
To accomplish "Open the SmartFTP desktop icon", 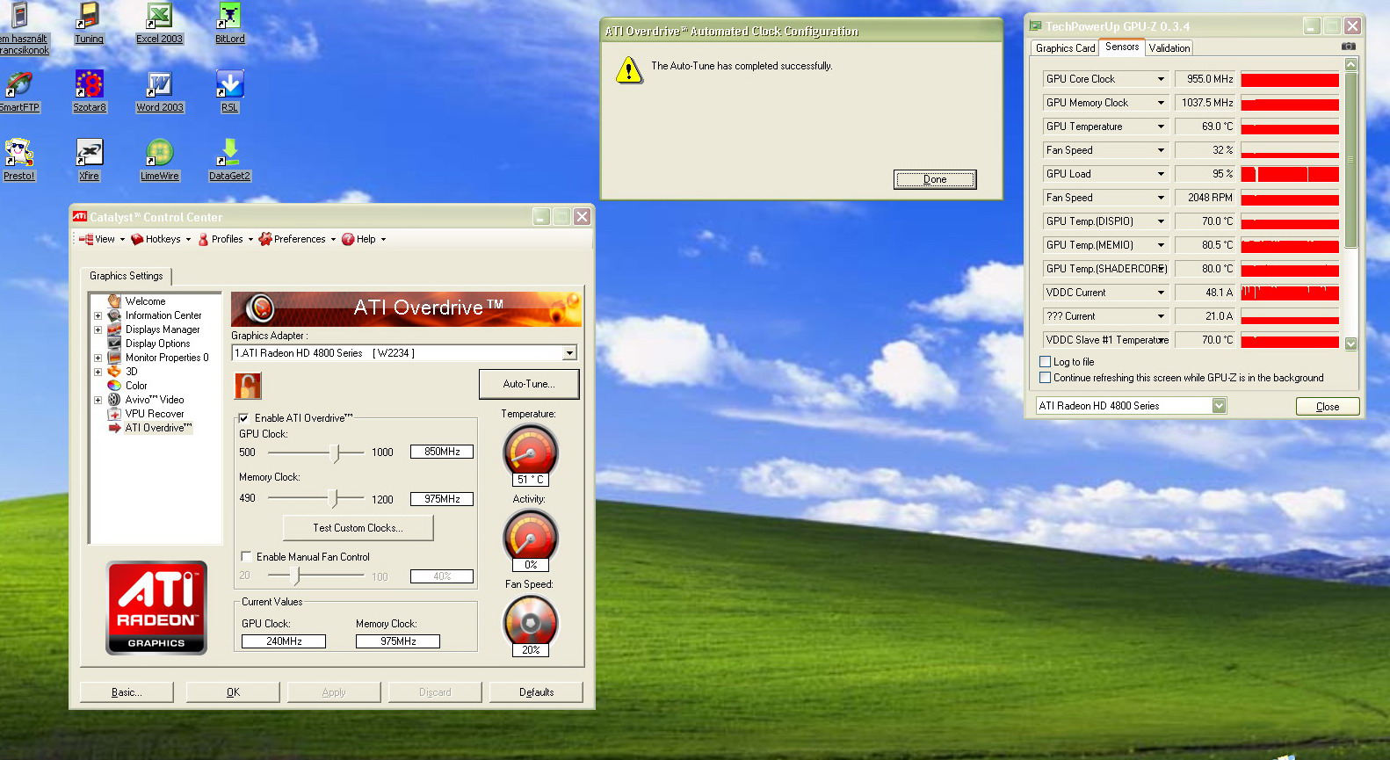I will click(x=19, y=92).
